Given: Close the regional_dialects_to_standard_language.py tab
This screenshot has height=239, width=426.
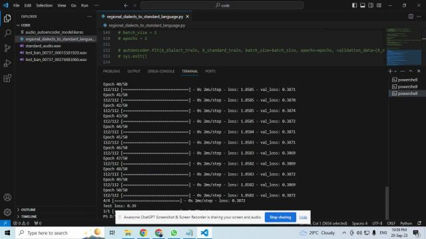Looking at the screenshot, I should point(188,17).
